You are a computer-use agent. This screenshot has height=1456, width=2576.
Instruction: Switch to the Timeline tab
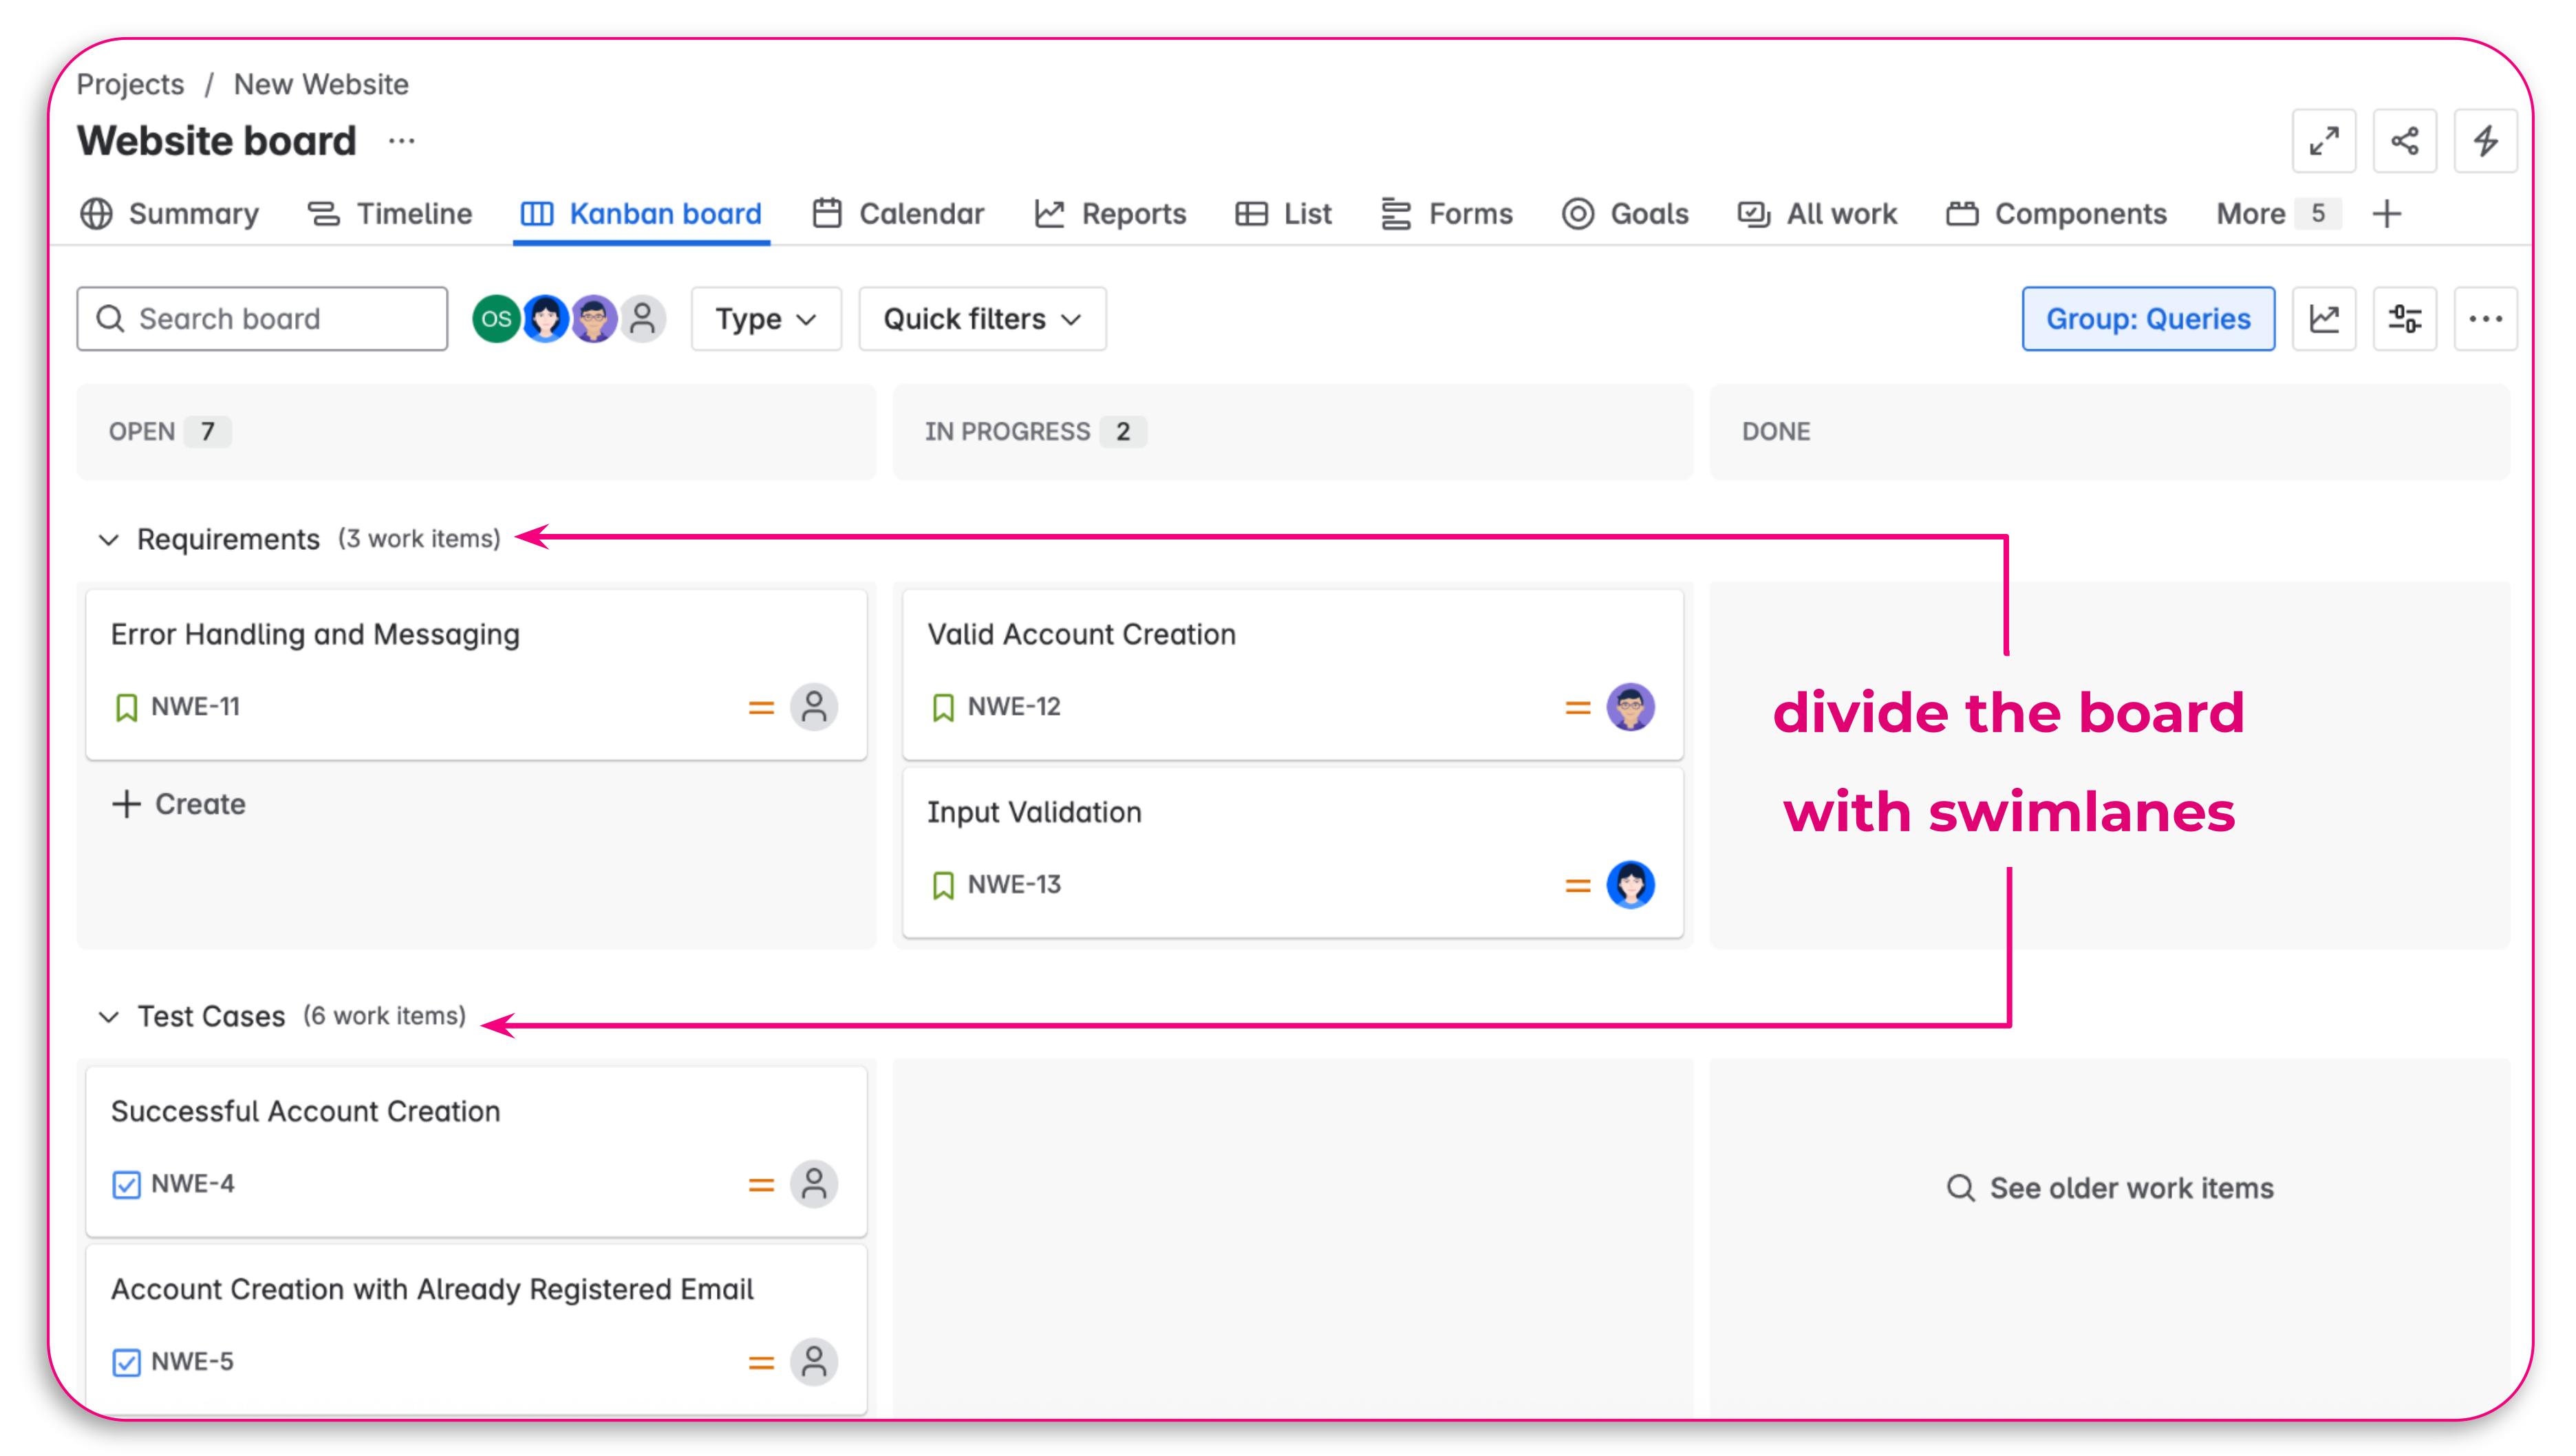click(413, 213)
